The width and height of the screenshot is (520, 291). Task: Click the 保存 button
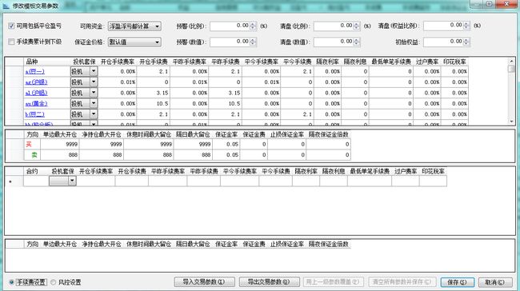tap(458, 282)
